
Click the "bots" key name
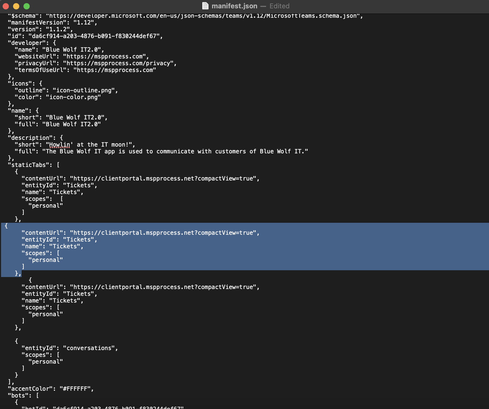pyautogui.click(x=18, y=396)
